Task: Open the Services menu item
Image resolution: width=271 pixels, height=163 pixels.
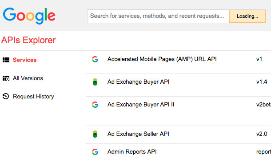Action: 25,60
